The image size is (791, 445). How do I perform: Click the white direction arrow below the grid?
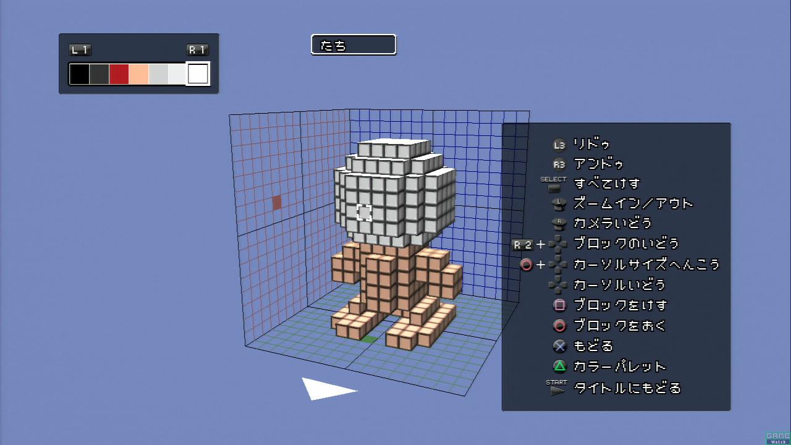(324, 389)
